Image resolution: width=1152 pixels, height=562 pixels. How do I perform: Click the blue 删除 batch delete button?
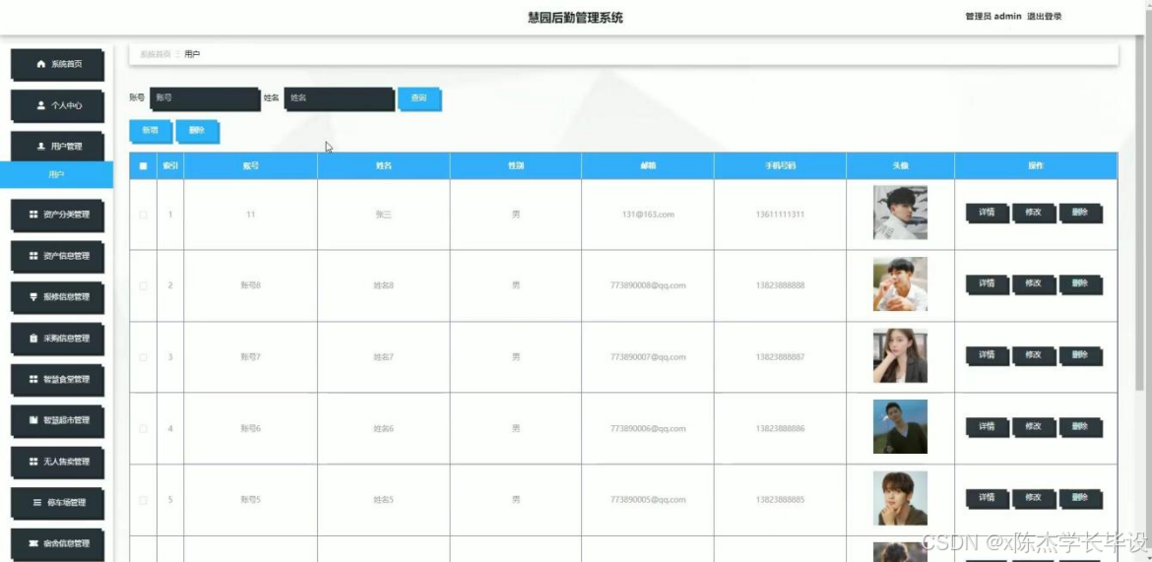click(x=198, y=131)
